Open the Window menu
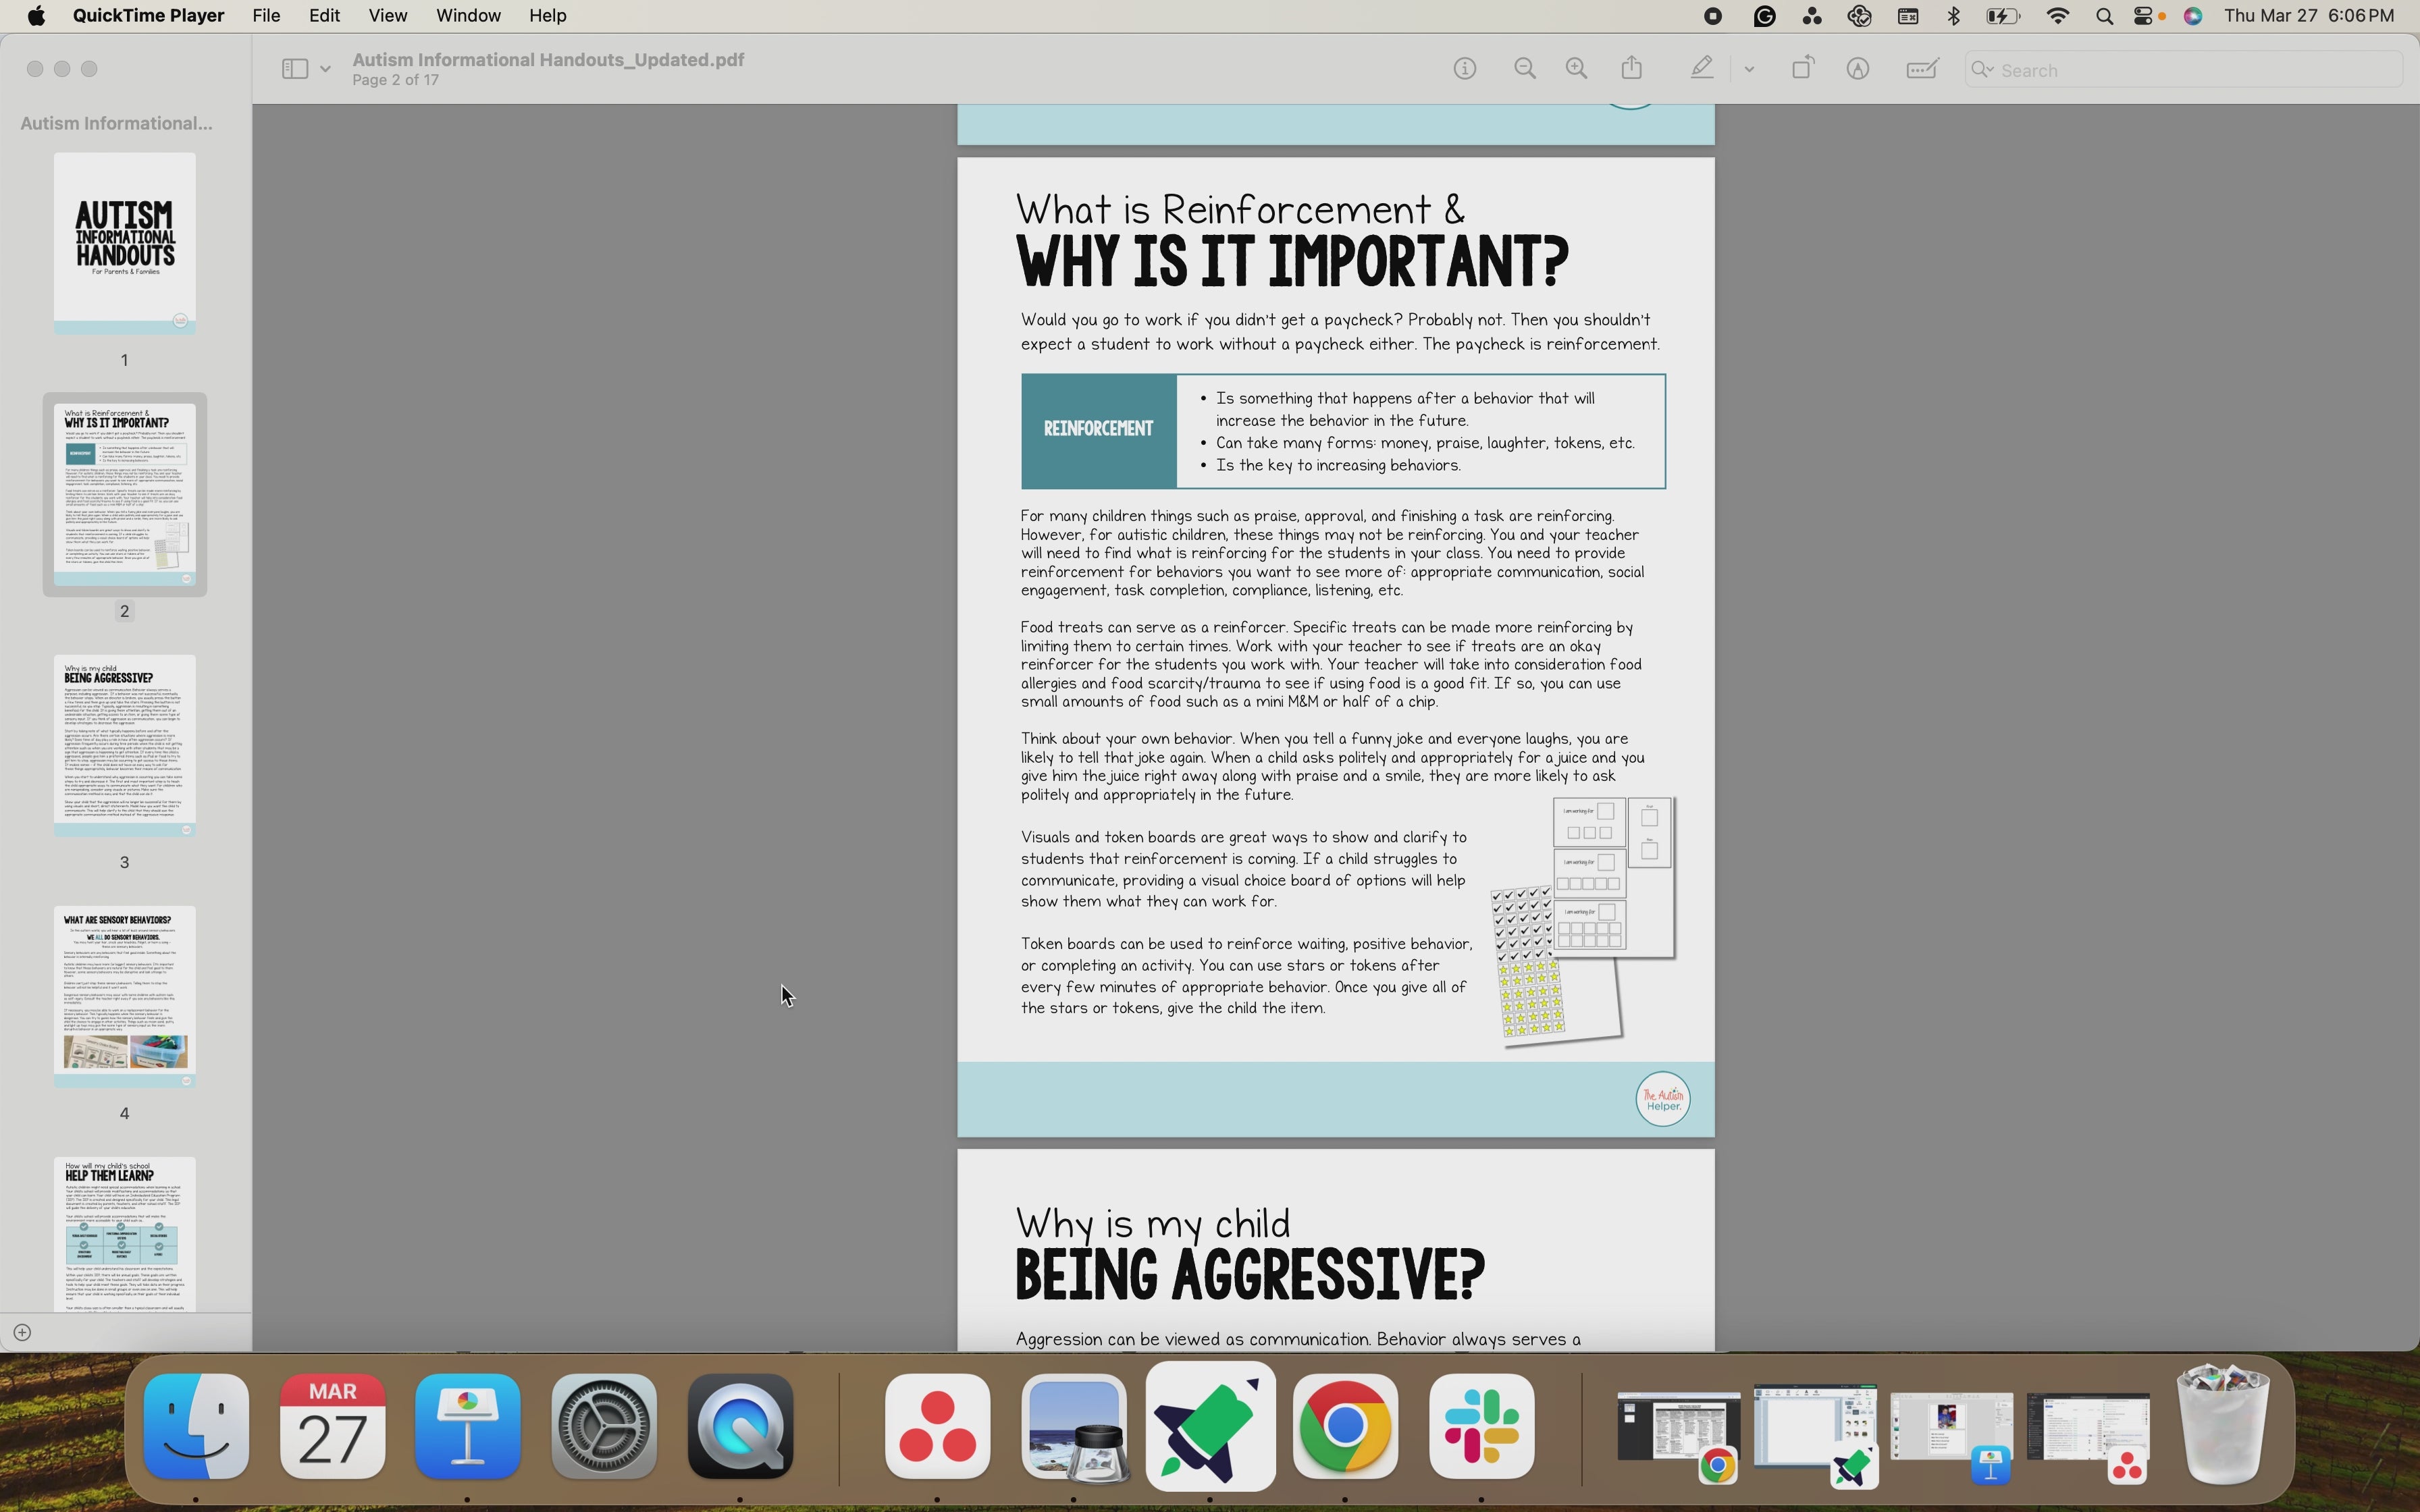 [467, 15]
